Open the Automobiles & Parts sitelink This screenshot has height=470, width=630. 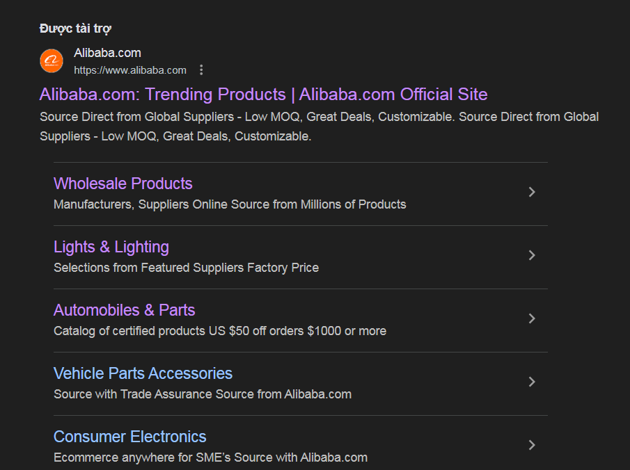coord(124,310)
